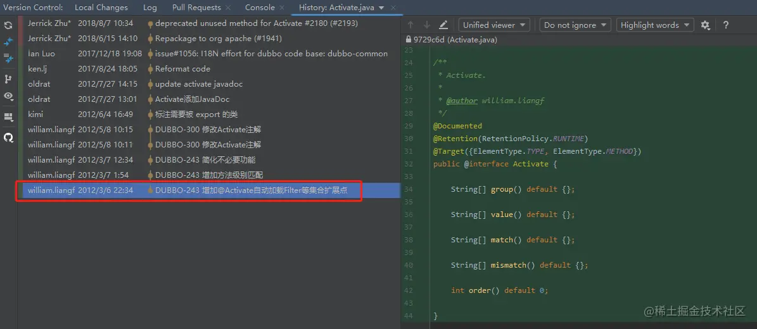Open the Highlight words dropdown

pos(655,25)
